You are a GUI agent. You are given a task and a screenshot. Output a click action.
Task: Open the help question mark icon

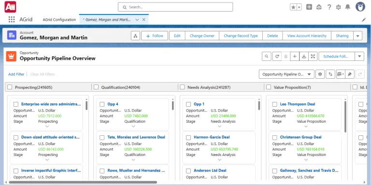(329, 7)
